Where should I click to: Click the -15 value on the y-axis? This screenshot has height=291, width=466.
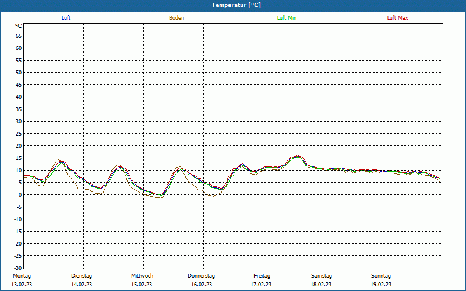18,231
